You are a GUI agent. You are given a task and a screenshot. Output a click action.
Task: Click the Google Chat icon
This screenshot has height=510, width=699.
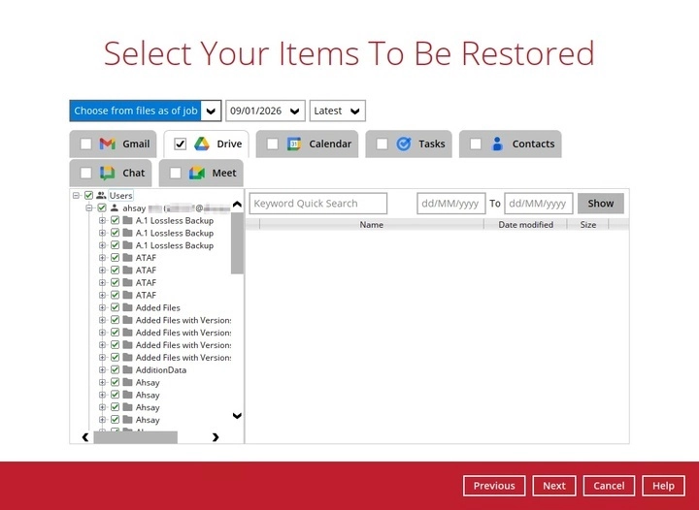108,174
